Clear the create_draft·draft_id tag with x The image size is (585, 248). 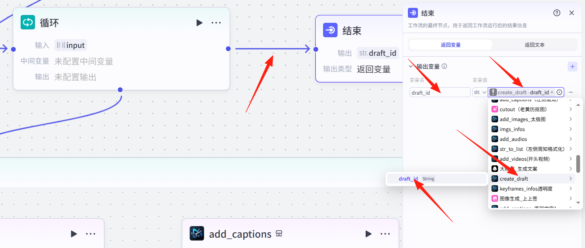(552, 92)
